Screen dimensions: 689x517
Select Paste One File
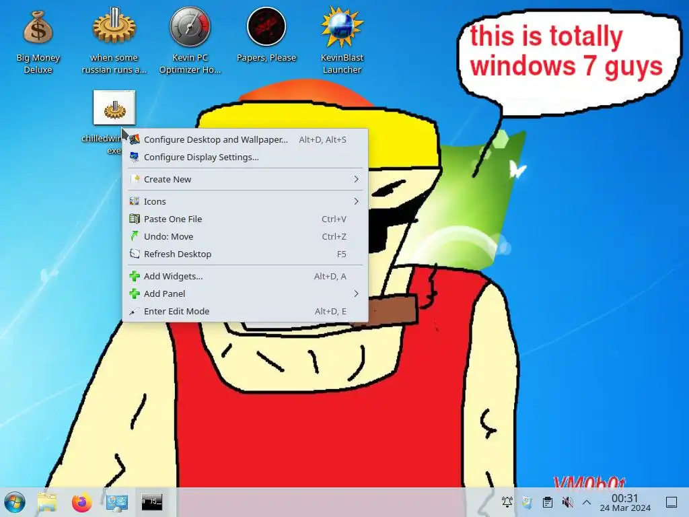[x=245, y=219]
